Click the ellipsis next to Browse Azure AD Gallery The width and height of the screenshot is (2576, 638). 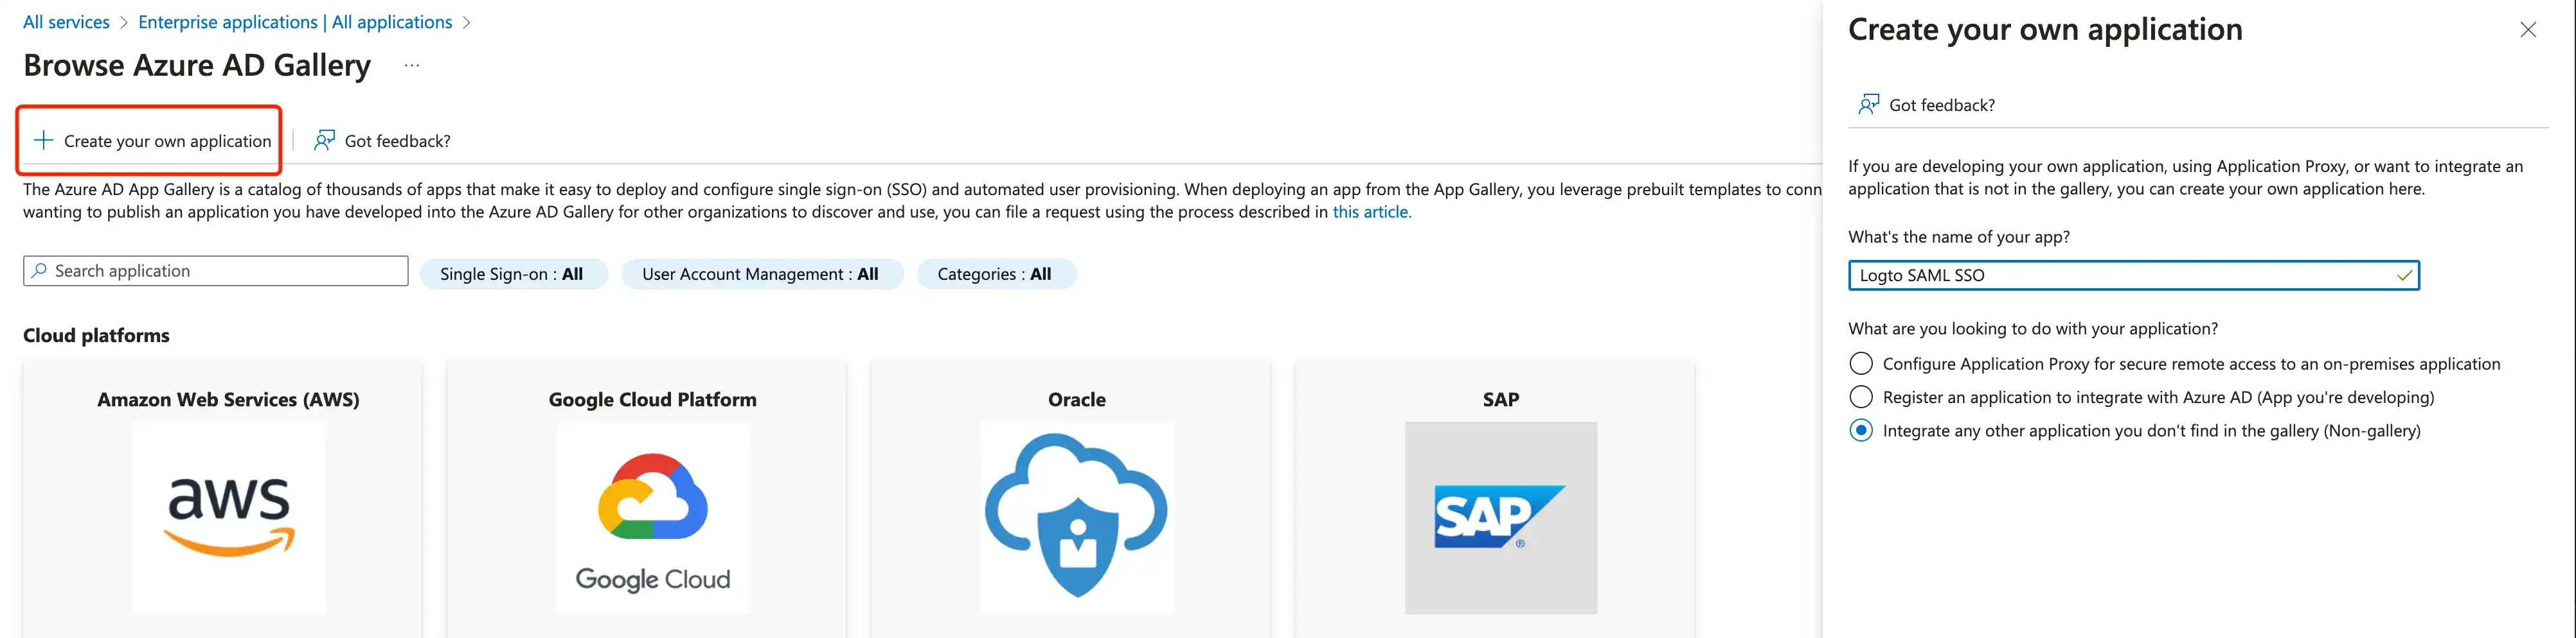(412, 66)
